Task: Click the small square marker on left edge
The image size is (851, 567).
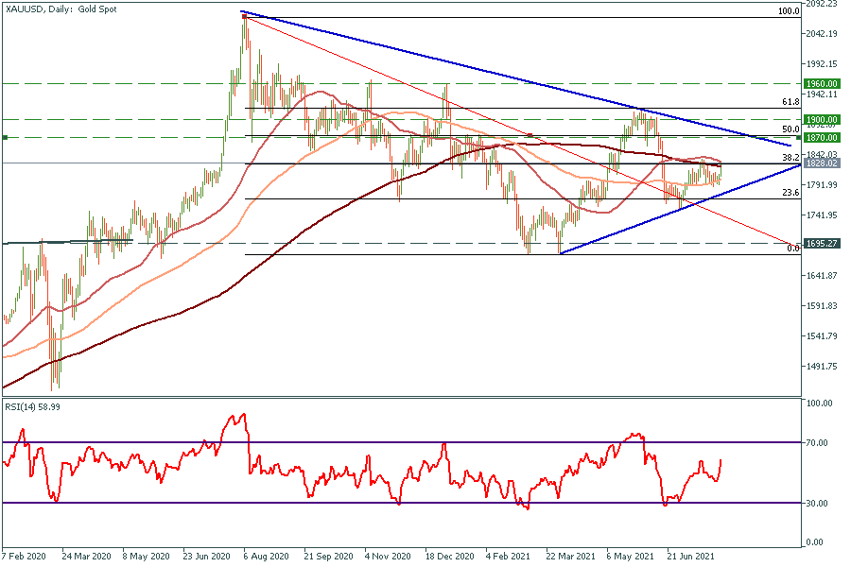Action: pos(6,138)
